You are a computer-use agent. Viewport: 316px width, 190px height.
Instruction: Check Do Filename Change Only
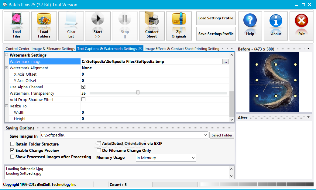[x=99, y=150]
